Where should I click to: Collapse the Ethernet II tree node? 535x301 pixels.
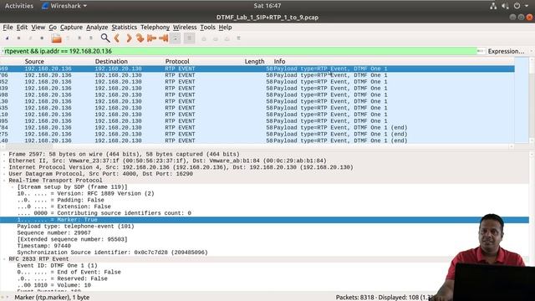click(4, 161)
